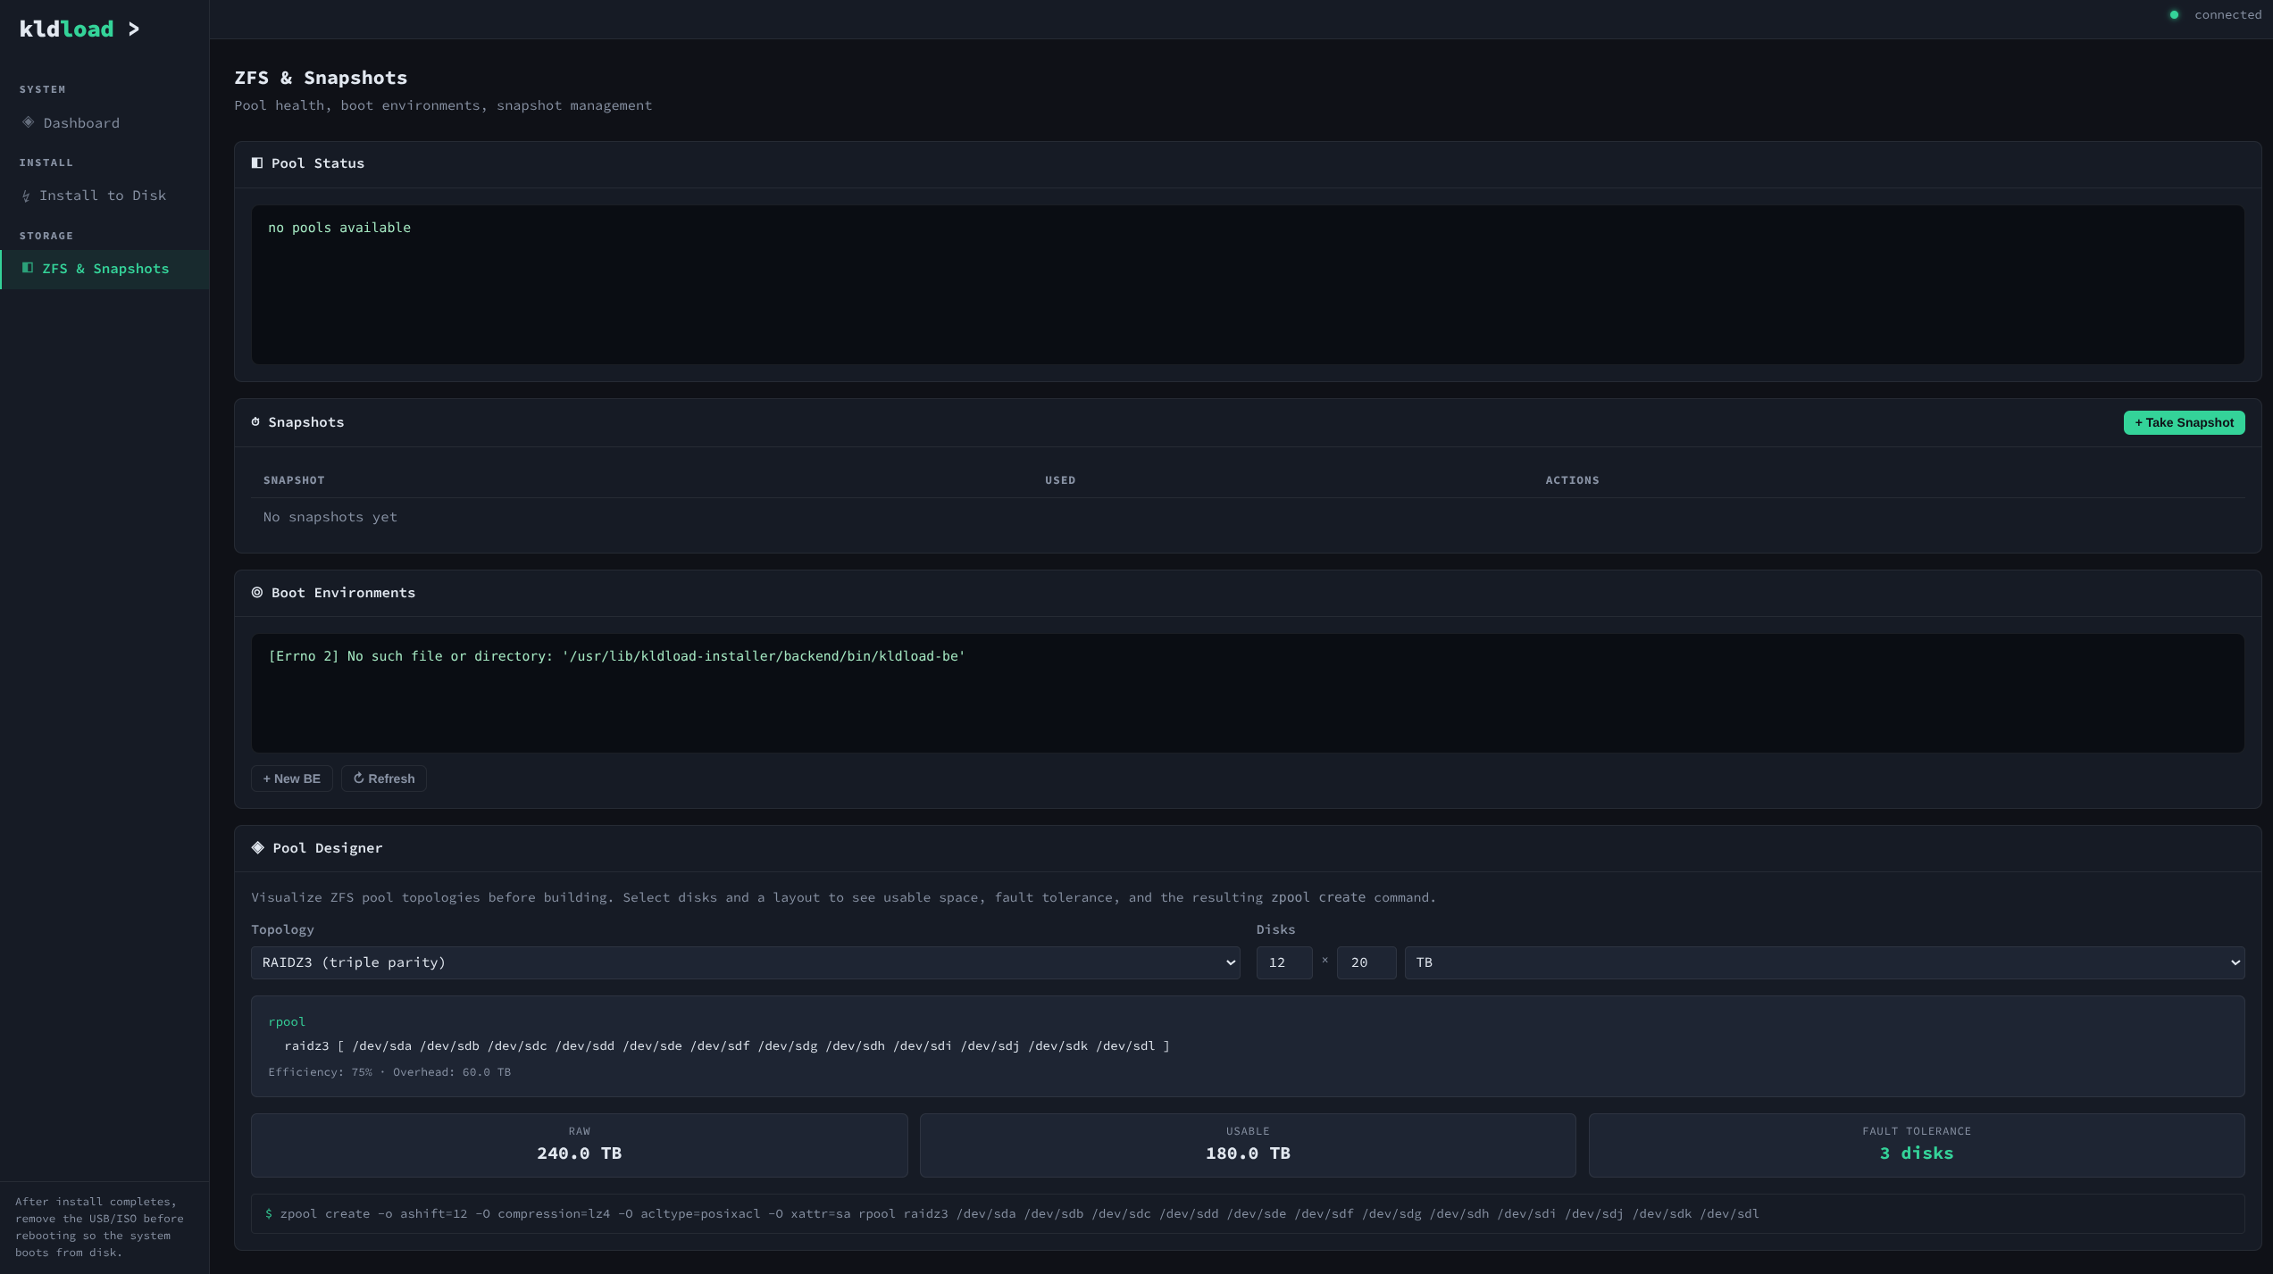Screen dimensions: 2273x1274
Task: Click the green connected status dot
Action: pos(2174,15)
